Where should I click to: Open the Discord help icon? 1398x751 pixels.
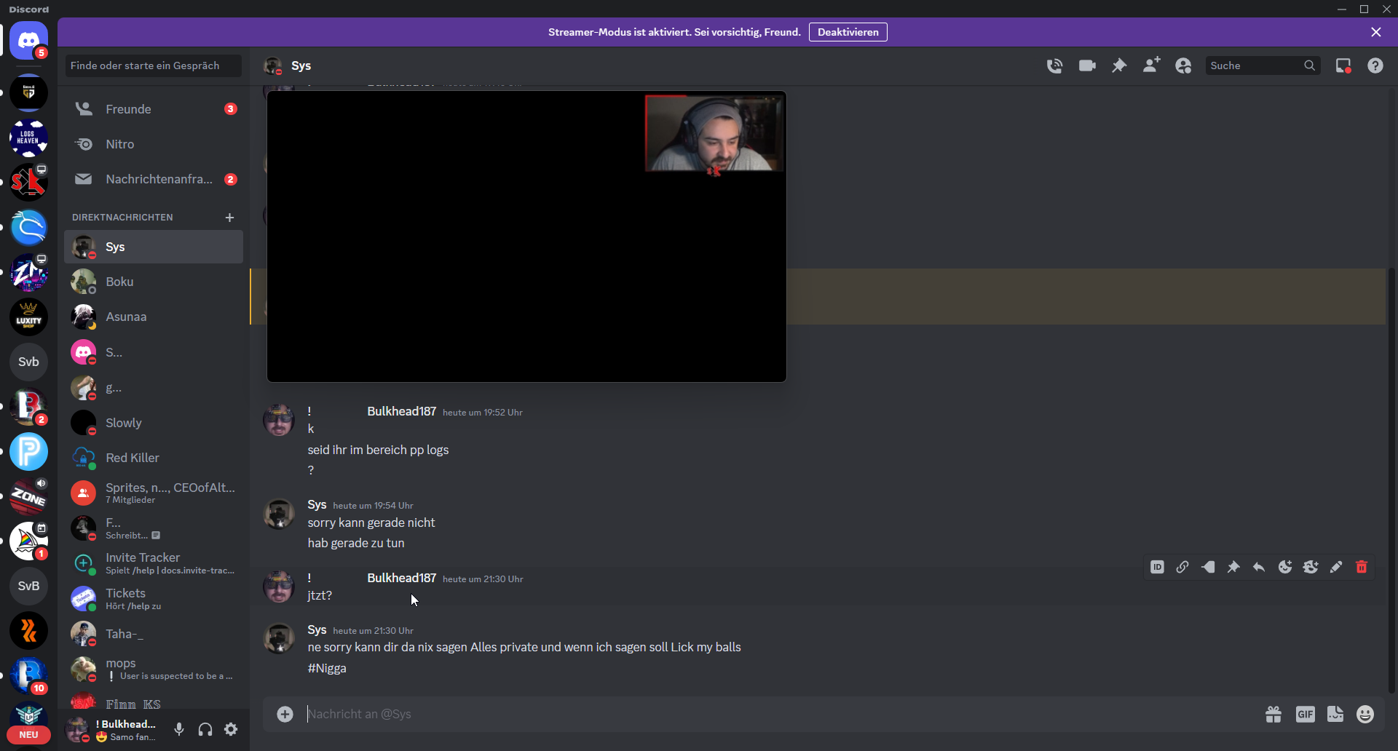pyautogui.click(x=1375, y=65)
